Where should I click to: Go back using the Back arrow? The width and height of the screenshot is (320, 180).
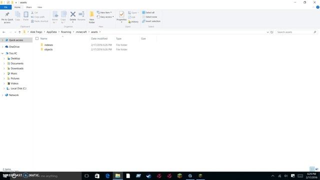(x=4, y=32)
